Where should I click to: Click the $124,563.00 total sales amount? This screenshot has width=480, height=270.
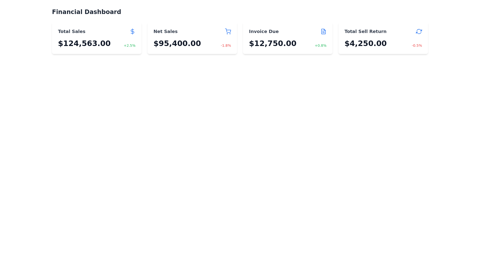(84, 43)
